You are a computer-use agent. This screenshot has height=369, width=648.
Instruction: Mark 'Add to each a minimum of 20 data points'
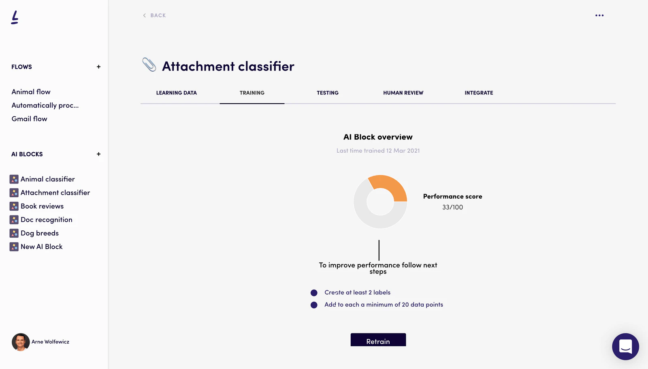(x=314, y=305)
